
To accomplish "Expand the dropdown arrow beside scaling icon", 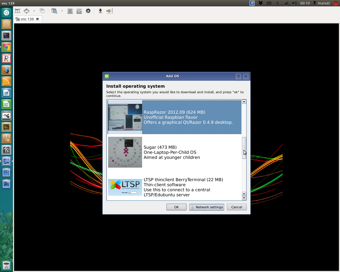I will [x=62, y=11].
